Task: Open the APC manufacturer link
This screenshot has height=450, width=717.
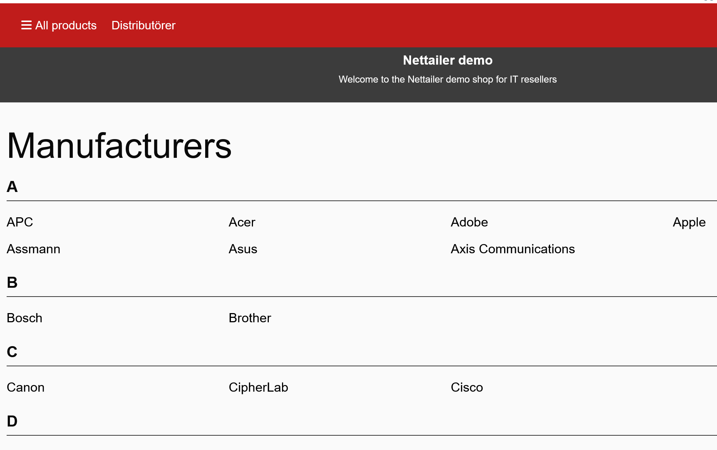Action: click(x=20, y=222)
